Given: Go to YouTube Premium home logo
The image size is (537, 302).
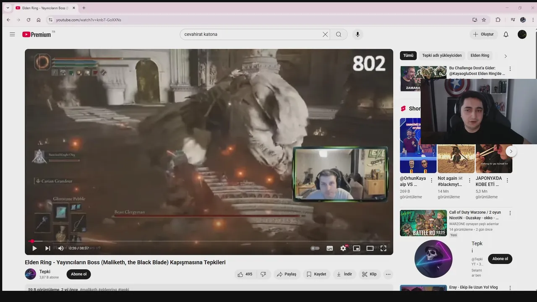Looking at the screenshot, I should click(x=37, y=34).
